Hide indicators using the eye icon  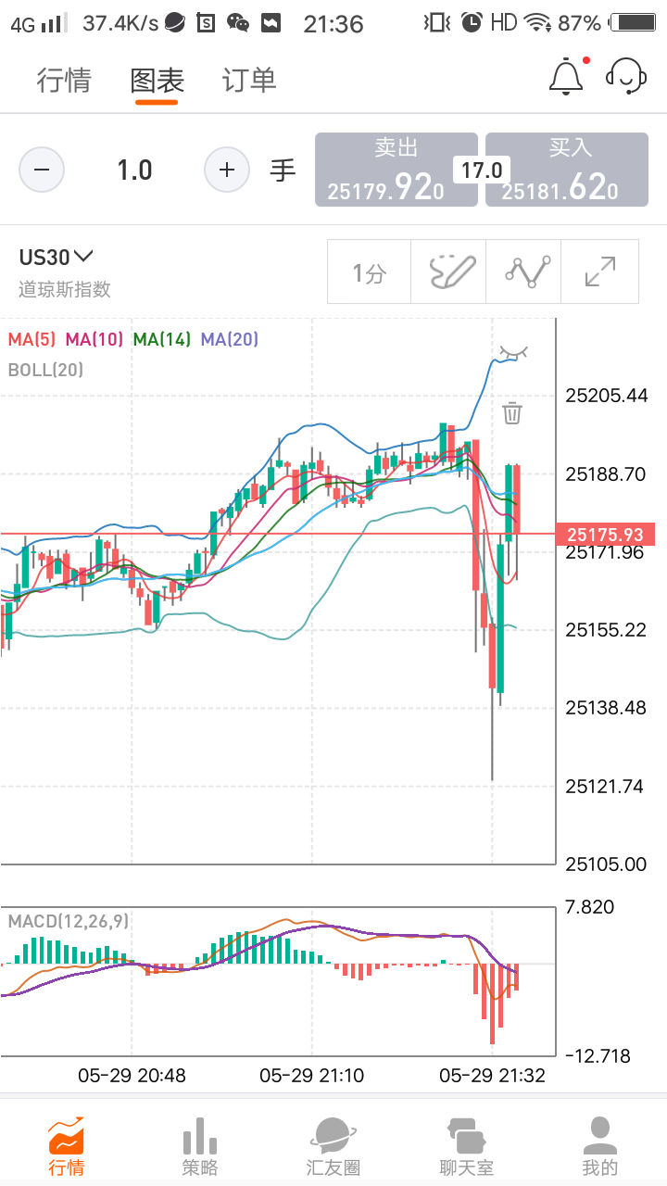pyautogui.click(x=512, y=352)
